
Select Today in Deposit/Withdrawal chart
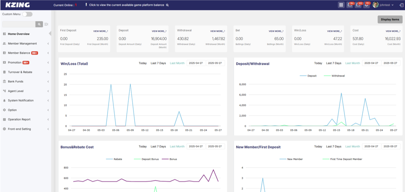(318, 63)
